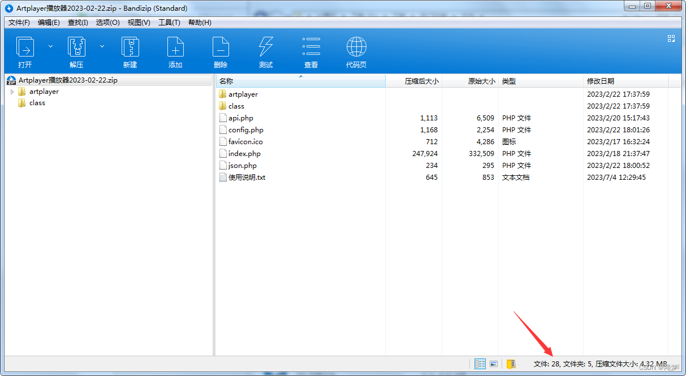Click the 新建 (New archive) toolbar icon
This screenshot has height=376, width=686.
pyautogui.click(x=130, y=46)
